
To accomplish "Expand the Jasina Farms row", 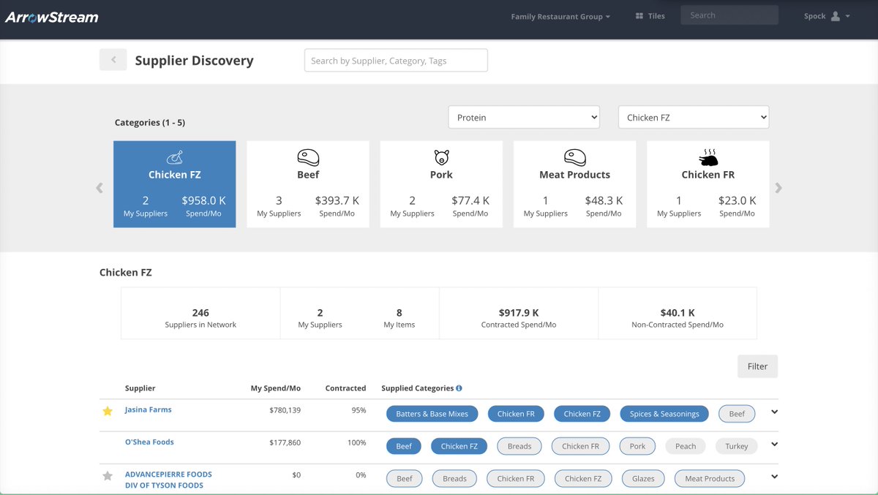I will pyautogui.click(x=775, y=412).
